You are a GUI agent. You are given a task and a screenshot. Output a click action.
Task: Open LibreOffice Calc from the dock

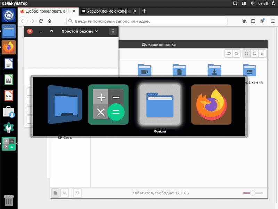[9, 79]
